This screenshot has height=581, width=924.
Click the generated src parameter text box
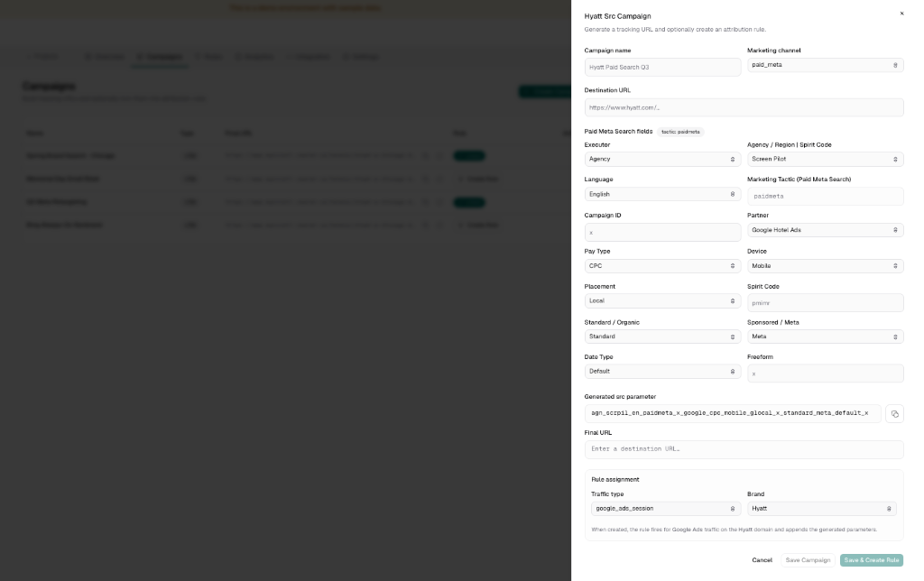click(733, 414)
